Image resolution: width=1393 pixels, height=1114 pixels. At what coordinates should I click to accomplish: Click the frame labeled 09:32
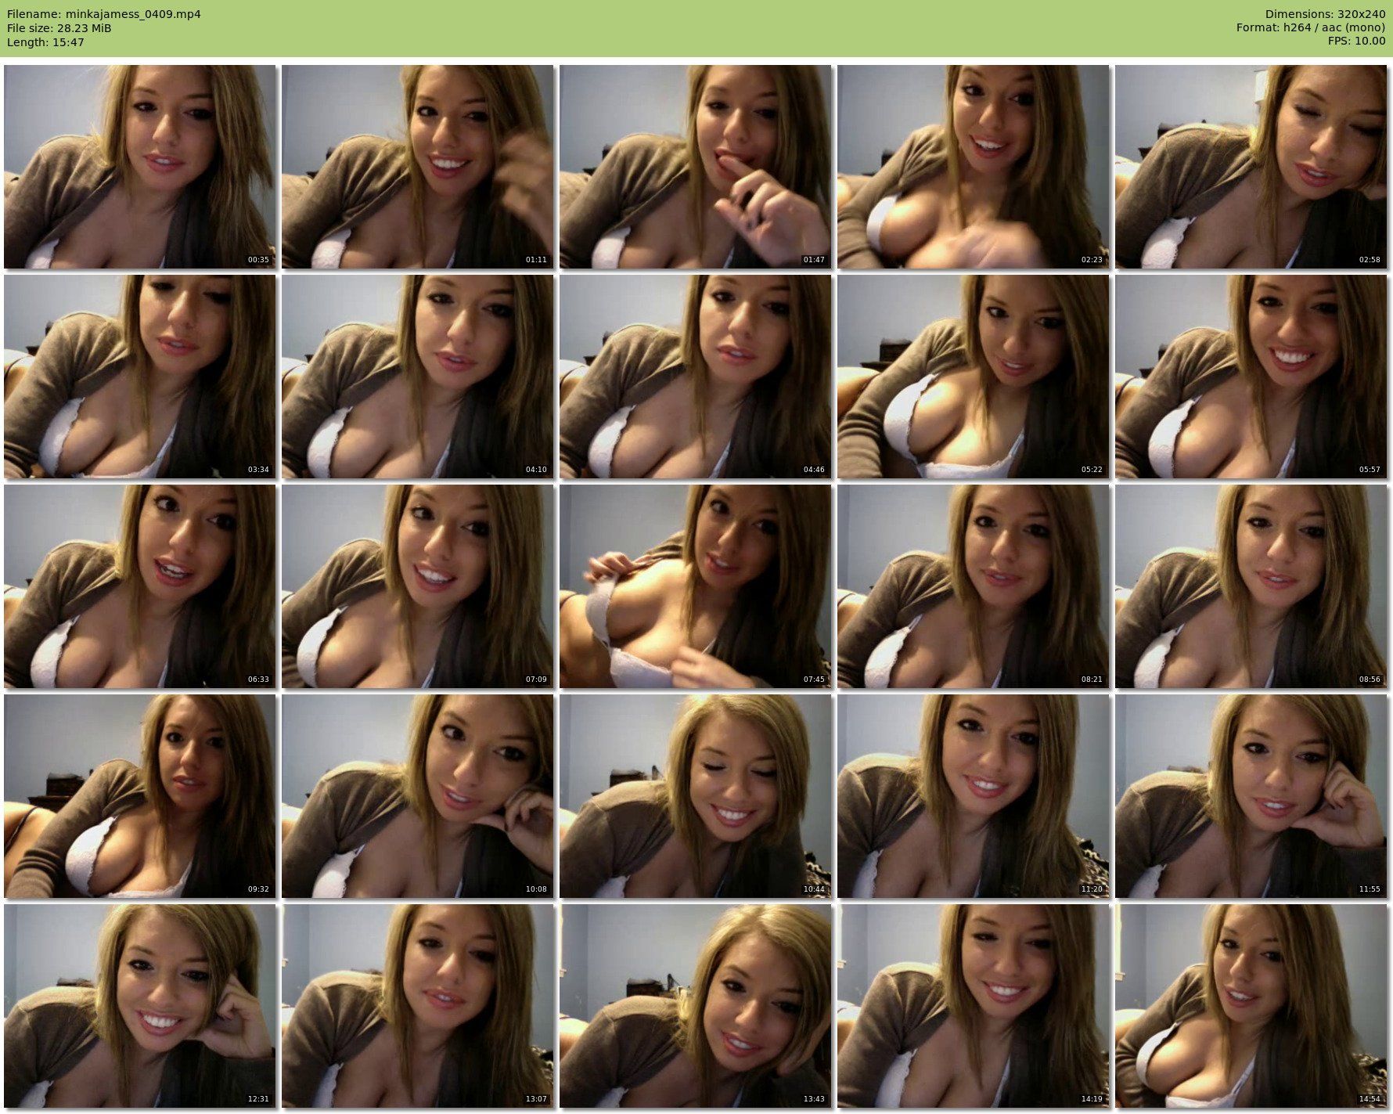(140, 796)
